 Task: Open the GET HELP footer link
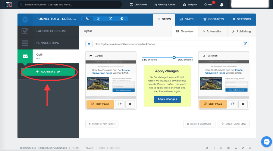pyautogui.click(x=115, y=148)
